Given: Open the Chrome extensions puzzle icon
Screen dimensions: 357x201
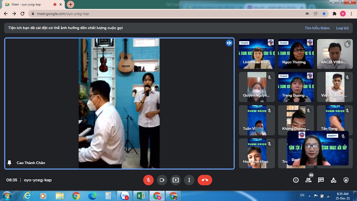Looking at the screenshot, I should coord(335,14).
